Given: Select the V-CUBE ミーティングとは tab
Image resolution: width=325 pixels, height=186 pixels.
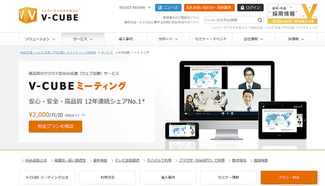Looking at the screenshot, I should pyautogui.click(x=47, y=177).
